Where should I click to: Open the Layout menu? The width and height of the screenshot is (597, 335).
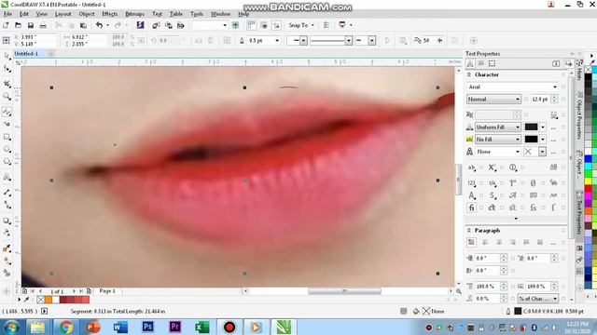point(62,14)
